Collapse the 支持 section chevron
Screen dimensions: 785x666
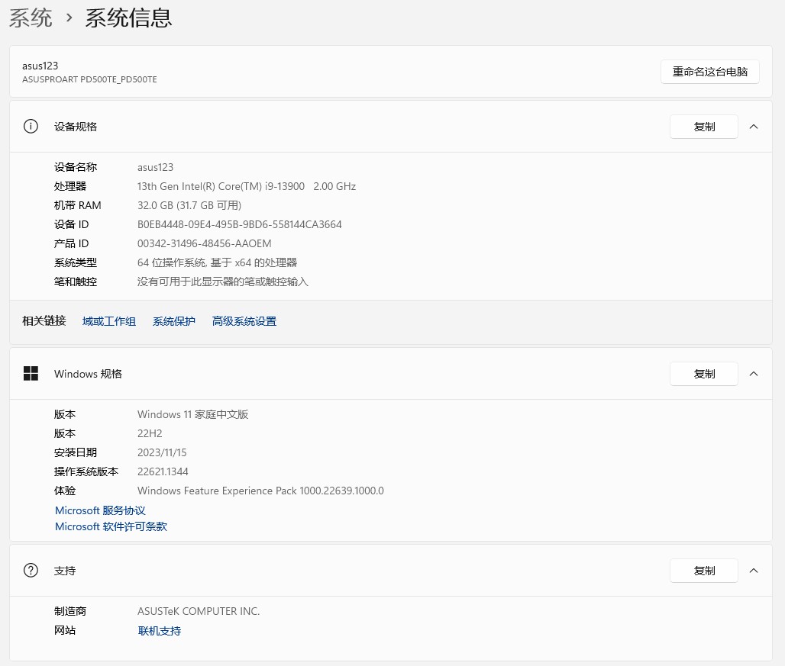754,571
